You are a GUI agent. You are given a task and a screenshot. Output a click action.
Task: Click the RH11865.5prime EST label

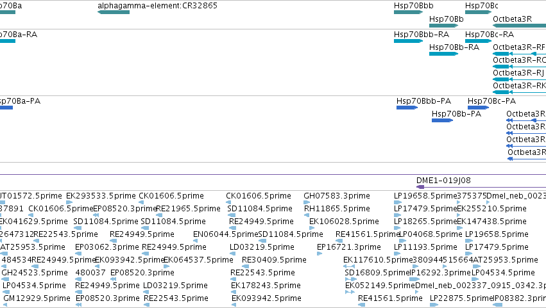pyautogui.click(x=337, y=209)
